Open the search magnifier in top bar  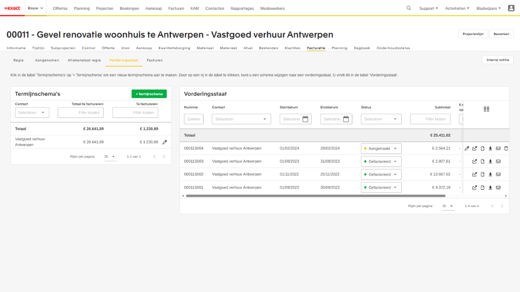[409, 8]
